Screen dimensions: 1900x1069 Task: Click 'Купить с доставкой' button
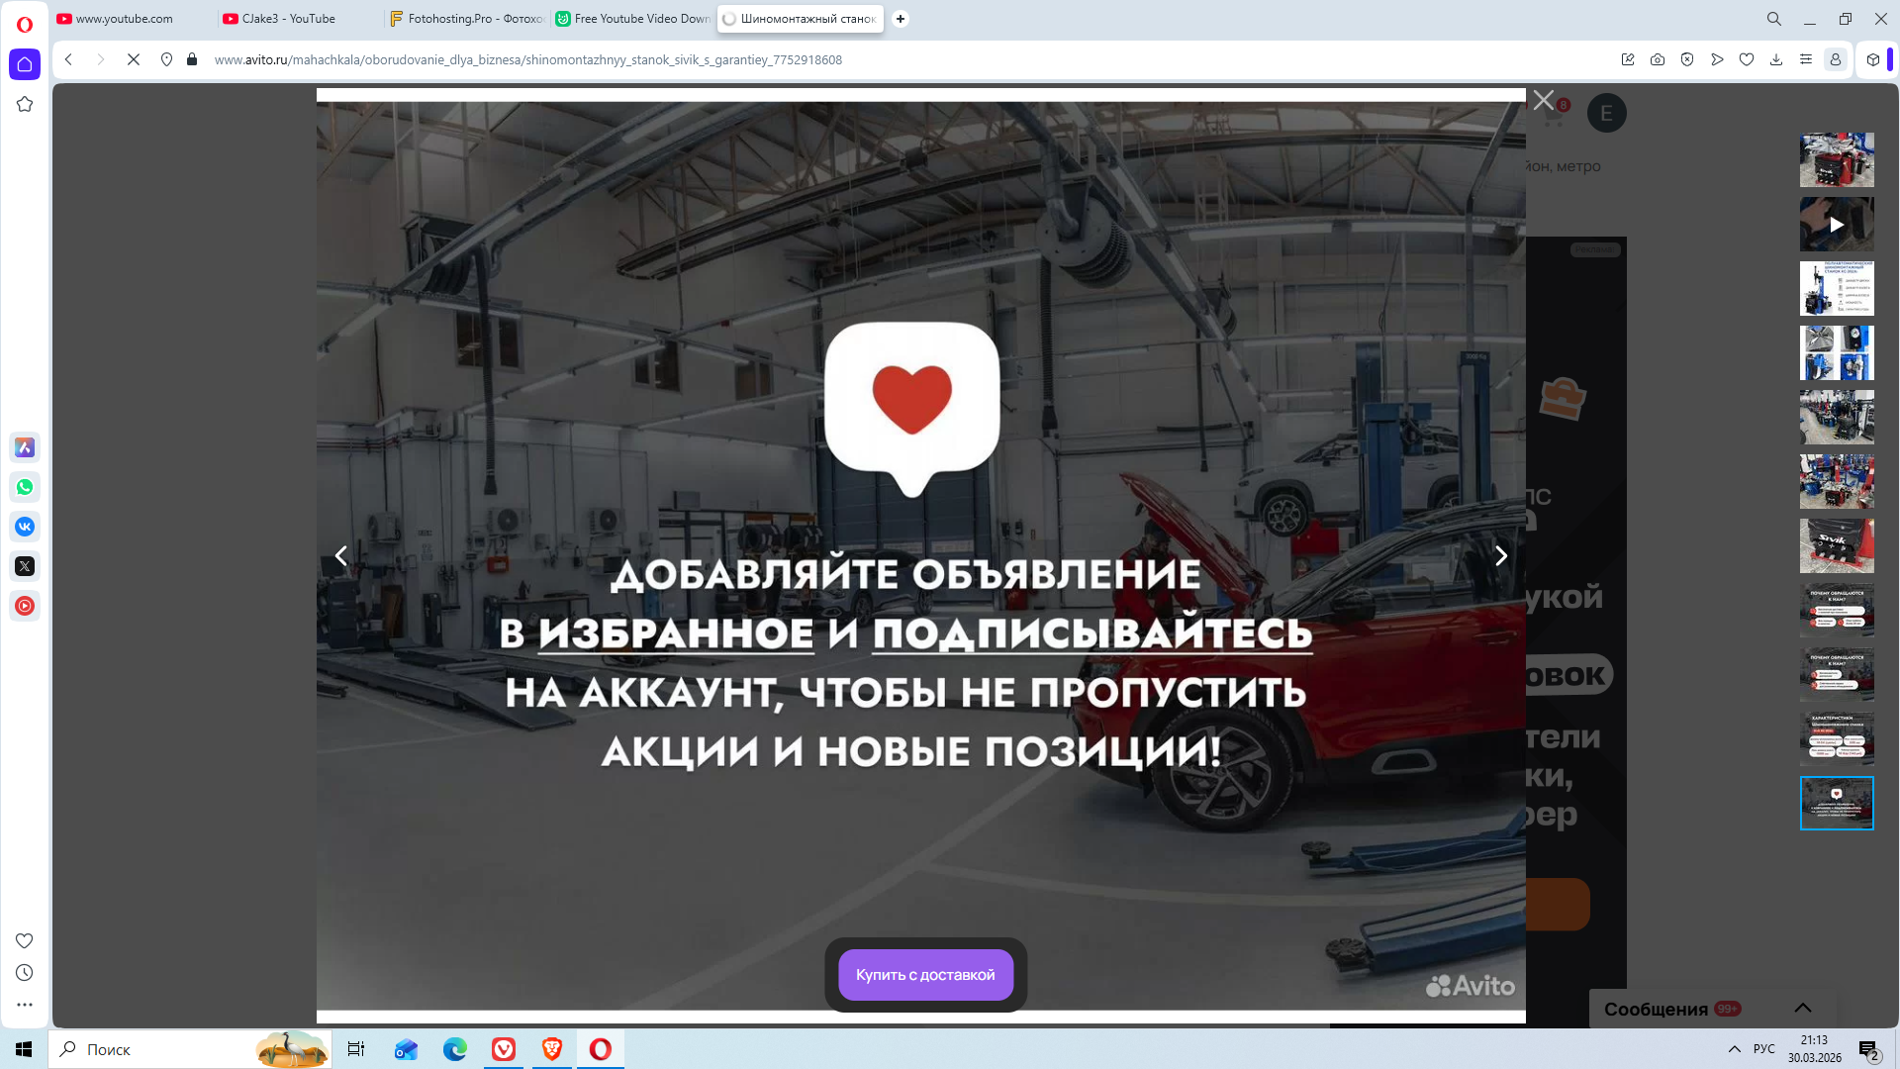pyautogui.click(x=925, y=975)
